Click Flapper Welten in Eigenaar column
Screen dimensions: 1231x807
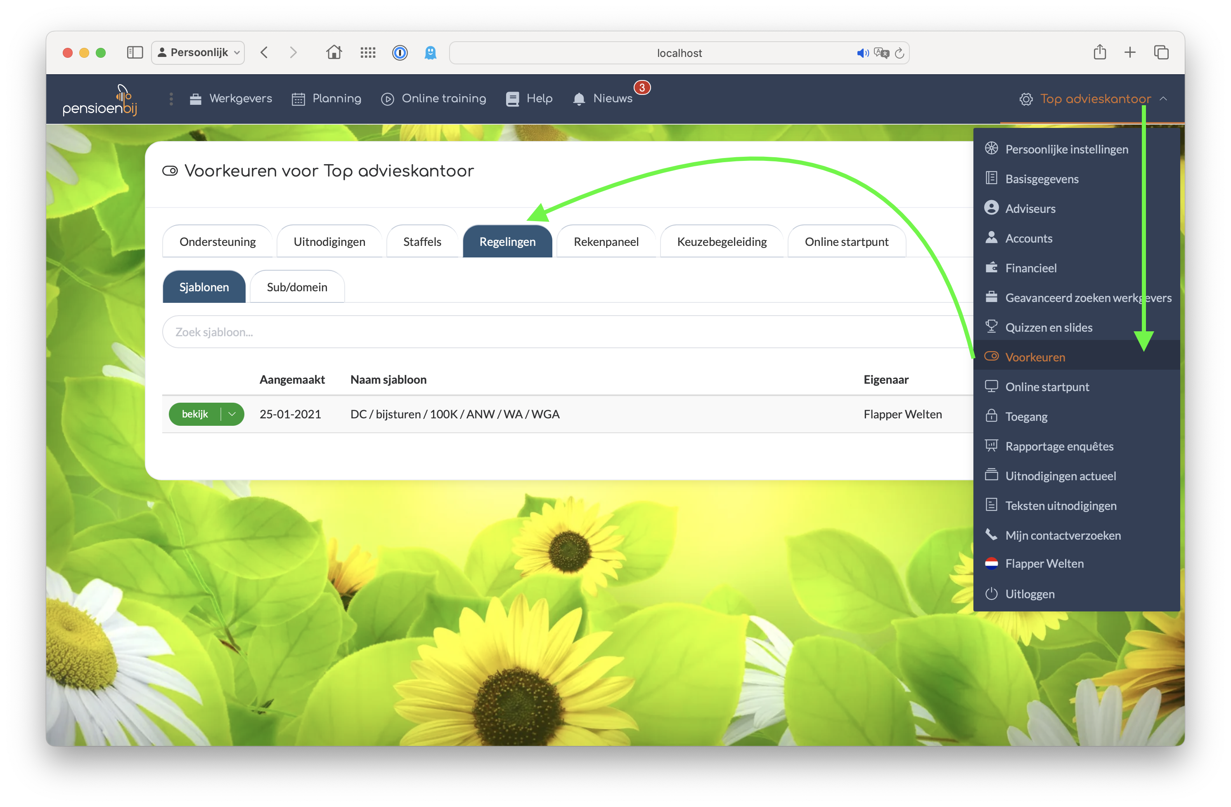point(902,414)
